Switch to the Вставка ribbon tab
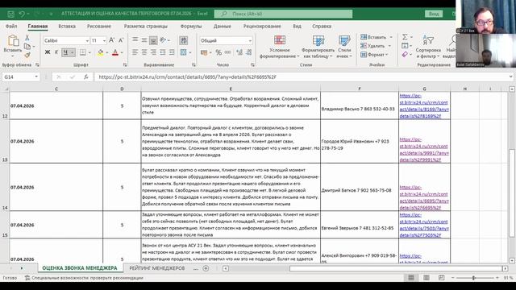Image resolution: width=516 pixels, height=290 pixels. coord(67,26)
